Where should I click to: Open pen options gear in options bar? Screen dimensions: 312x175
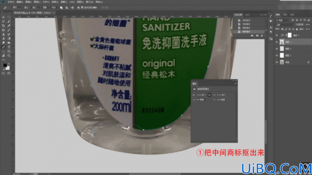78,8
